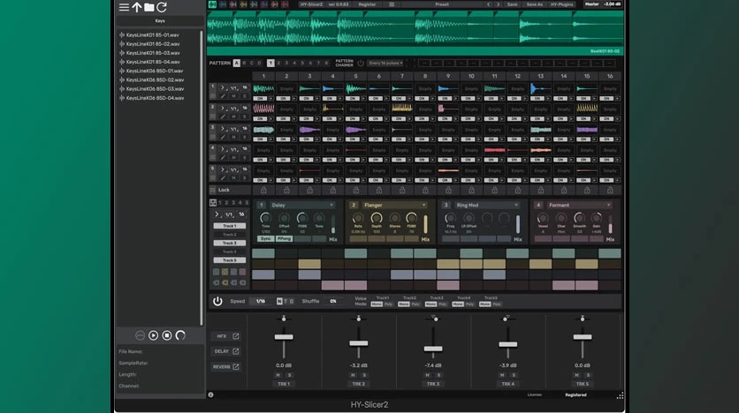Open the Flanger effect type dropdown
This screenshot has height=413, width=739.
coord(394,205)
